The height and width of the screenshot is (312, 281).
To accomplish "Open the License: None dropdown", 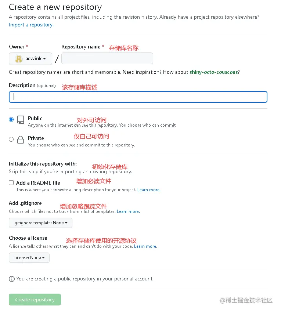I will click(x=29, y=258).
